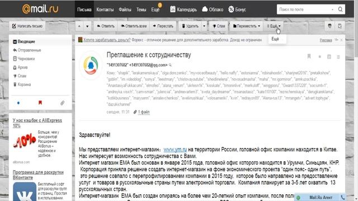Click the phone icon in Mail.Ru Агент
This screenshot has height=201, width=358.
pos(342,197)
